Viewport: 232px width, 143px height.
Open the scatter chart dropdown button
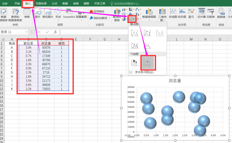click(132, 19)
